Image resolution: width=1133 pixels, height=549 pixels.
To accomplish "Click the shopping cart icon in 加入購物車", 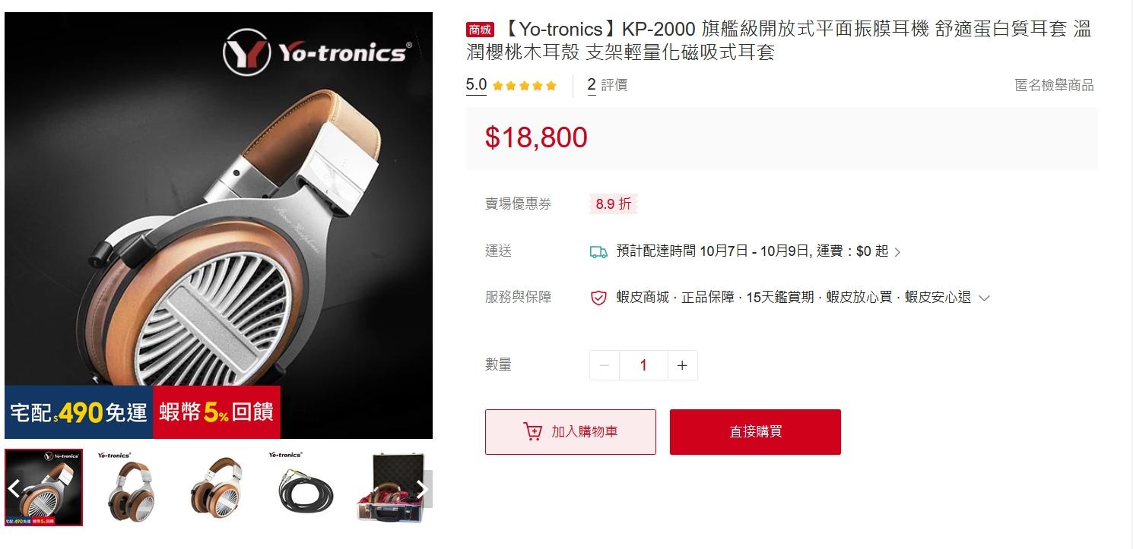I will tap(533, 431).
